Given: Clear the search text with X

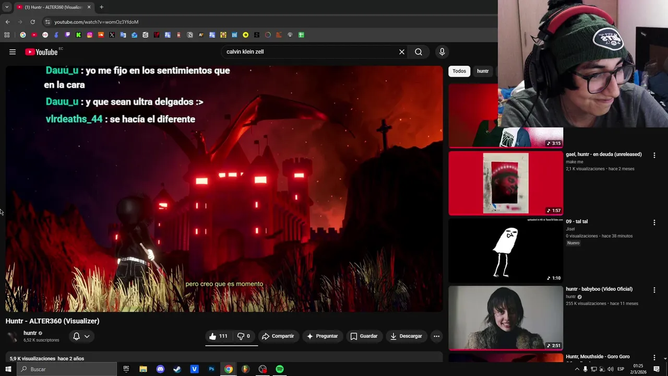Looking at the screenshot, I should click(402, 52).
